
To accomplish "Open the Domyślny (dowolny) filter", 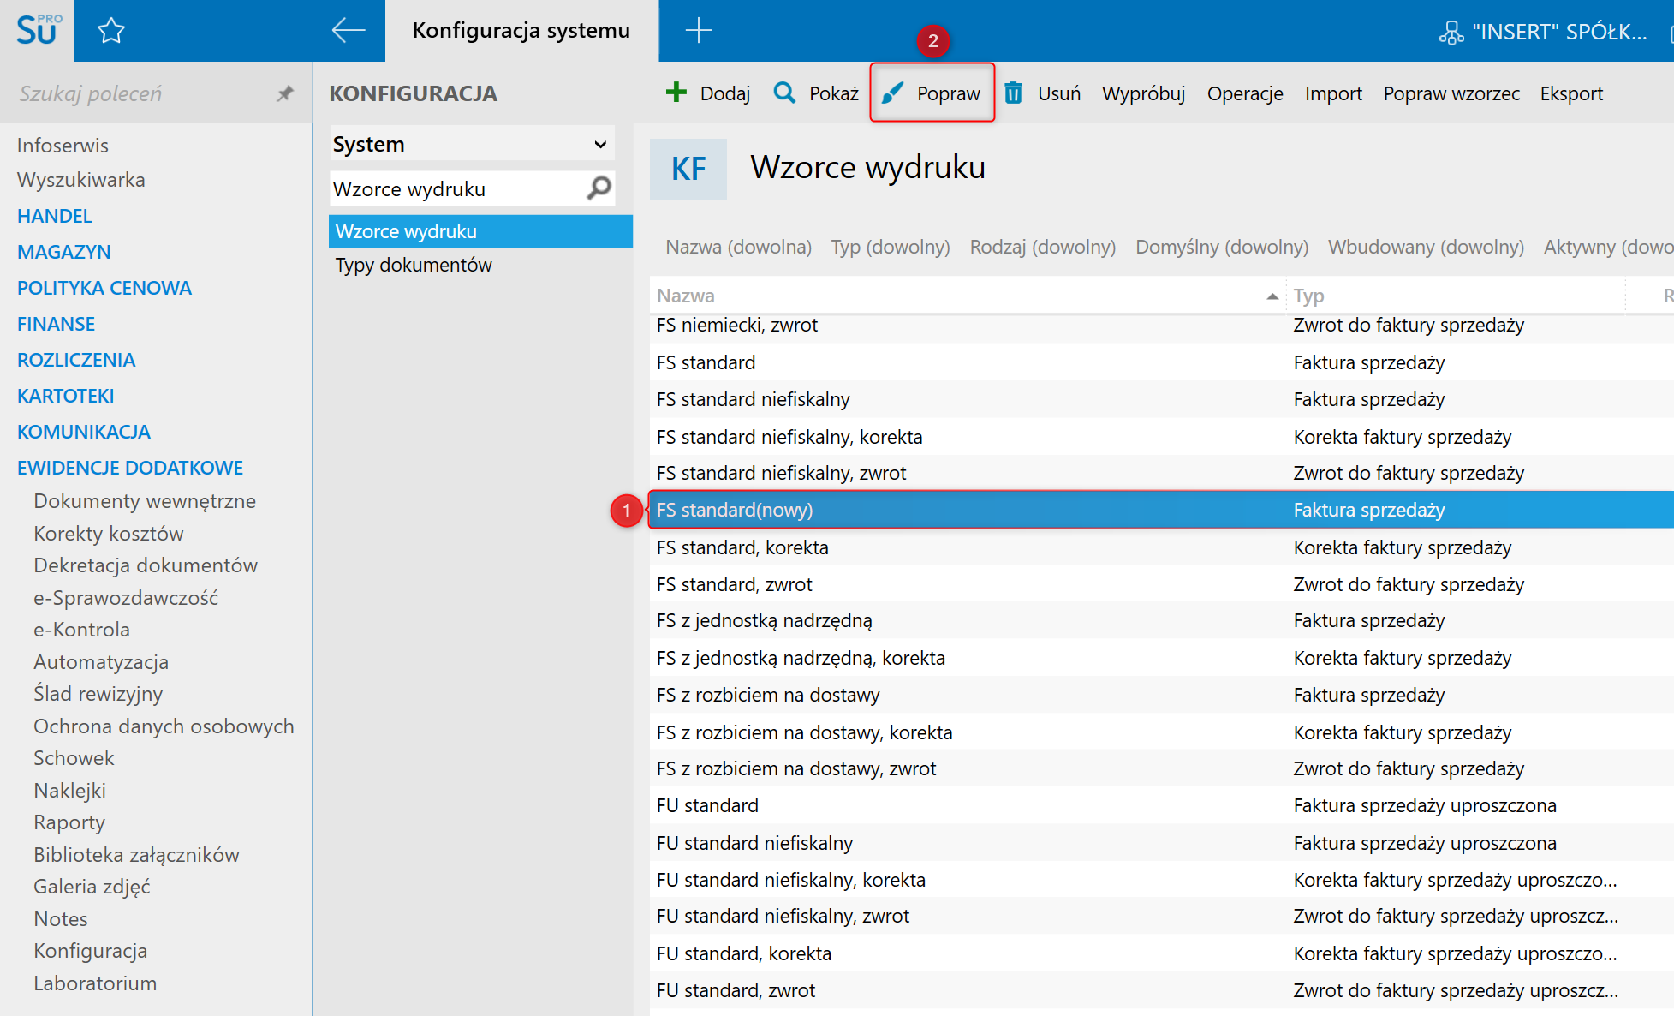I will [x=1221, y=247].
